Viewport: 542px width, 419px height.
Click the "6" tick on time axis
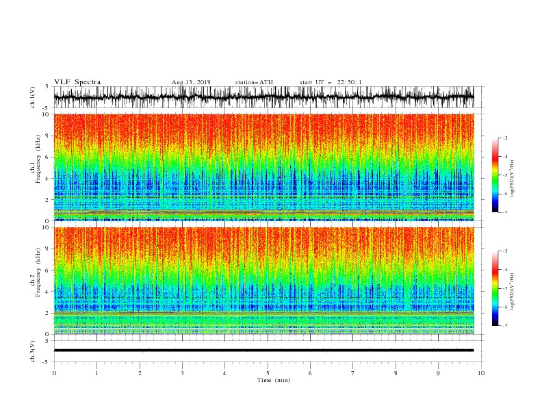(310, 373)
